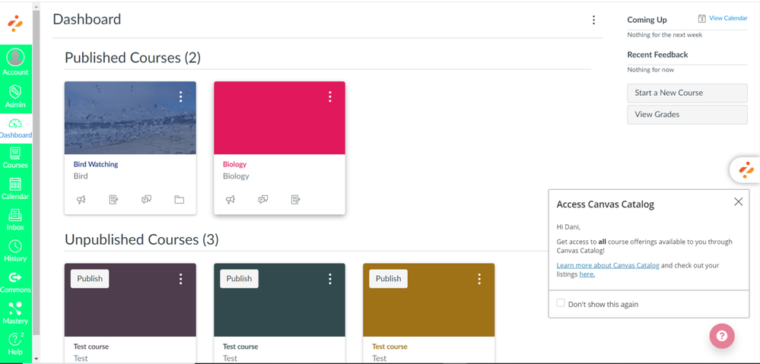Click the Start a New Course button
Screen dimensions: 760x364
click(687, 93)
